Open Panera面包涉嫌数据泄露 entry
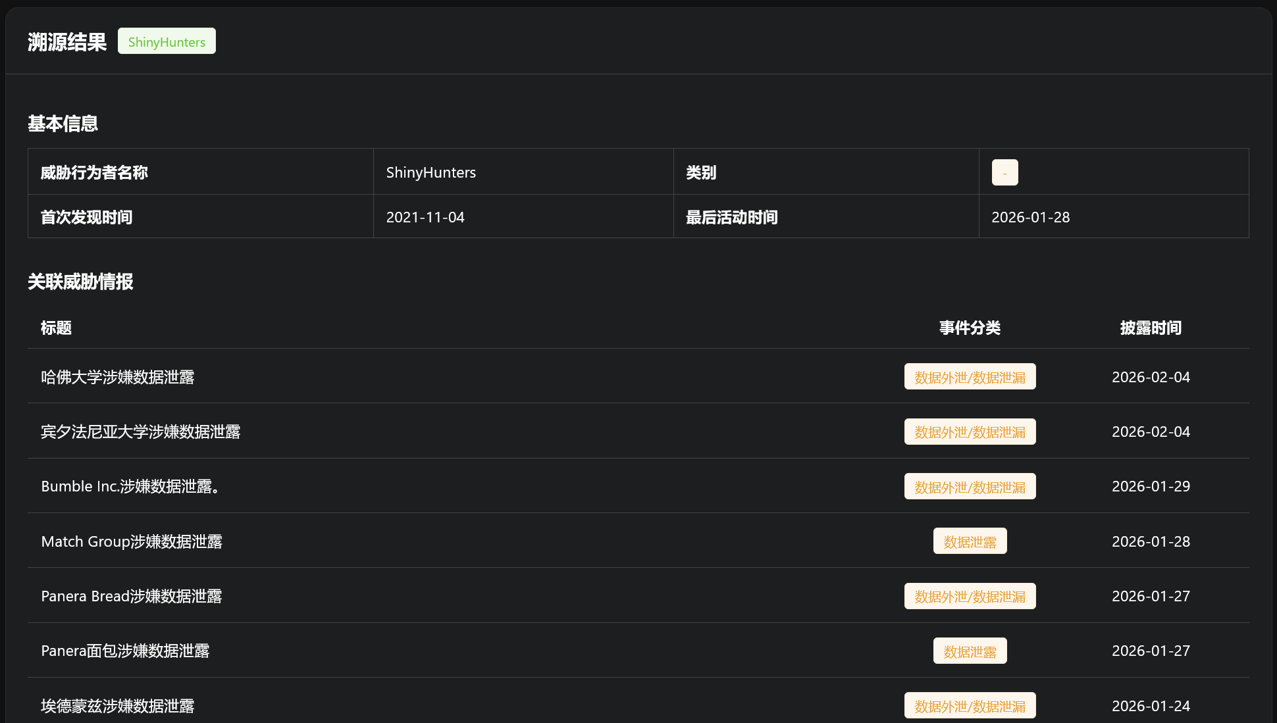The width and height of the screenshot is (1277, 723). coord(125,651)
